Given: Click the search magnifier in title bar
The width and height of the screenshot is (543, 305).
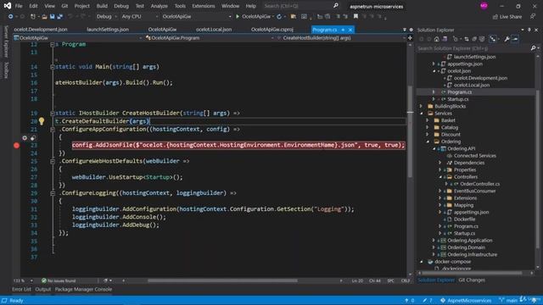Looking at the screenshot, I should coord(336,6).
